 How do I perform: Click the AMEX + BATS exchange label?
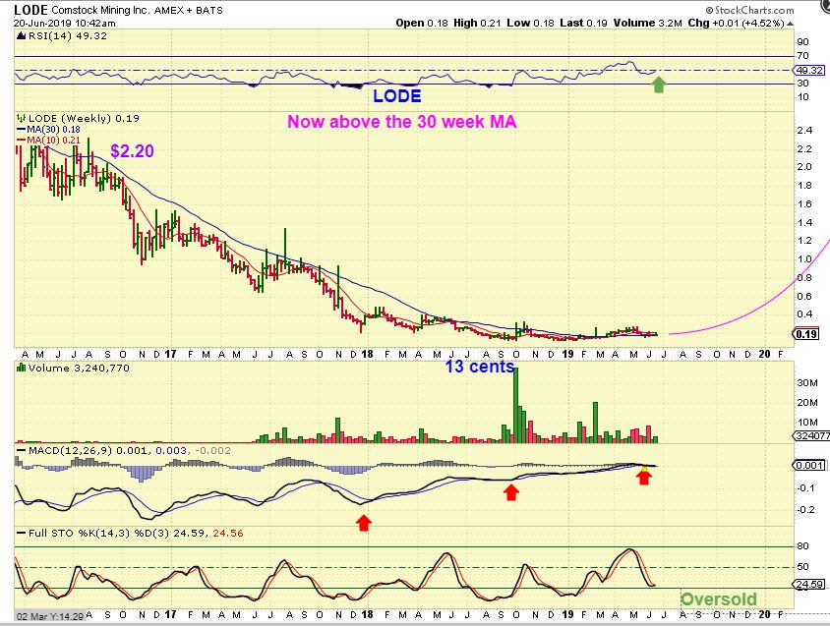pos(189,10)
